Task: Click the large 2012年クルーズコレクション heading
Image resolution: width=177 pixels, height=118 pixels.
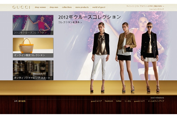Action: 89,17
